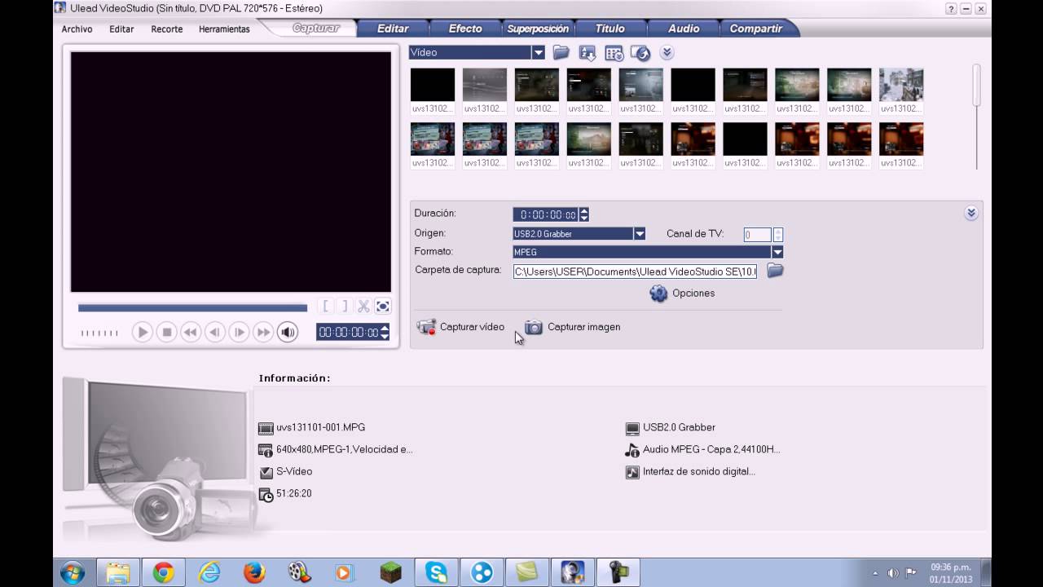Switch to the Editar step tab
This screenshot has width=1043, height=587.
393,29
